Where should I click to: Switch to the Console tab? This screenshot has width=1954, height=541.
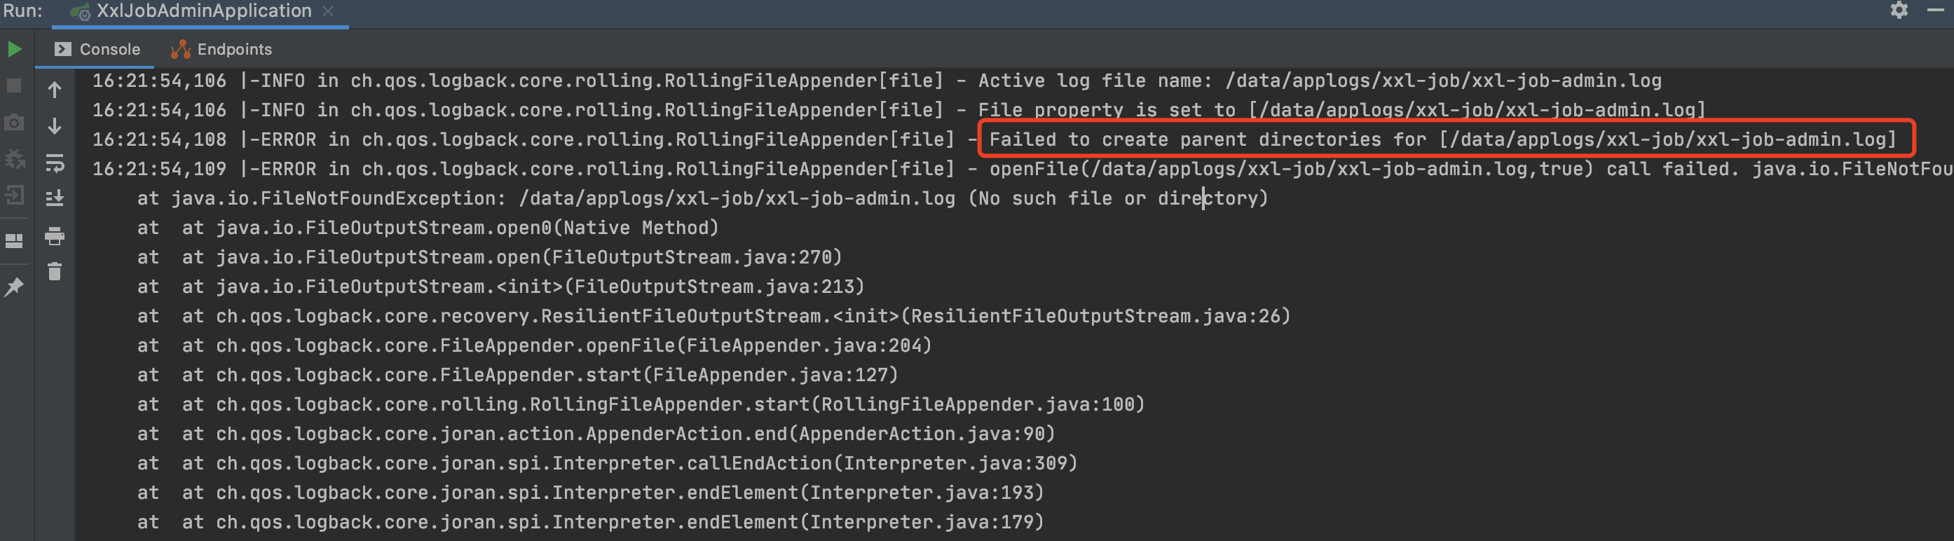(x=98, y=49)
